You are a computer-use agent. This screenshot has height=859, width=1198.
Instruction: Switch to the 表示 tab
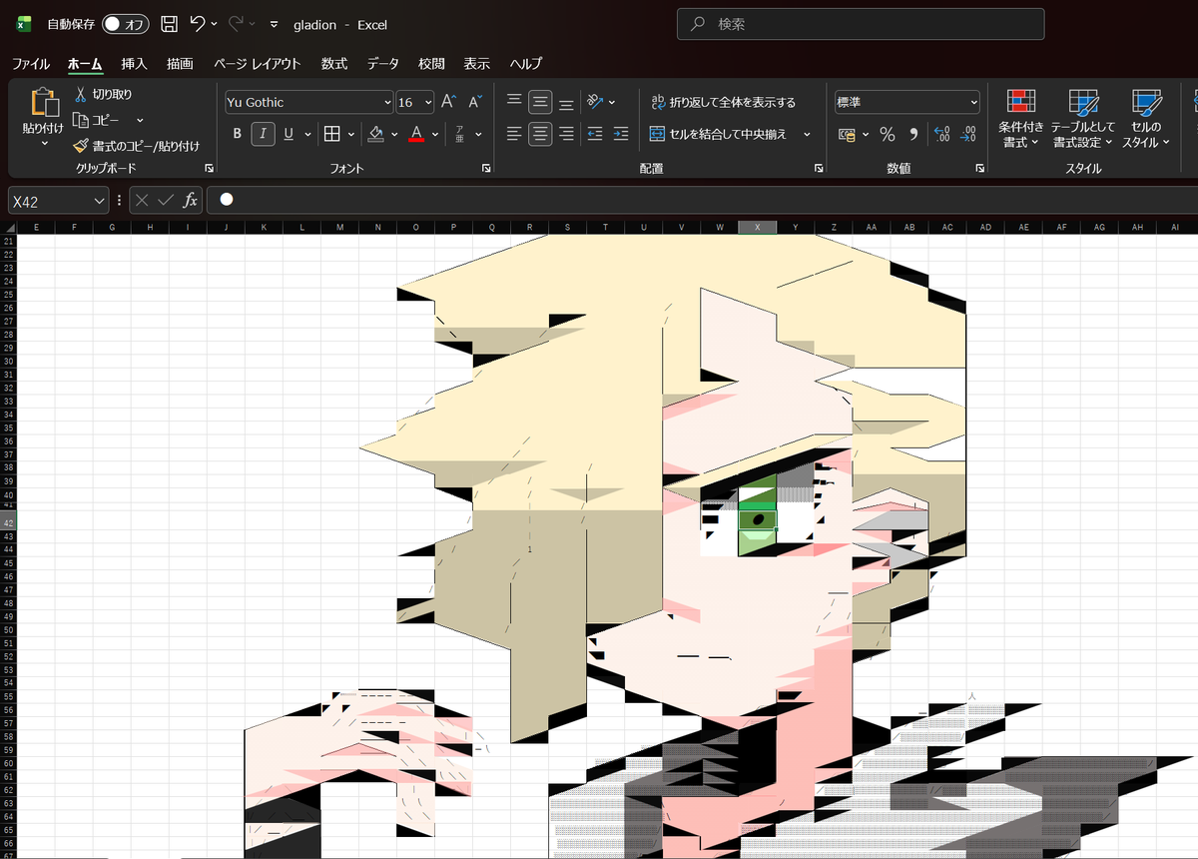[x=477, y=64]
